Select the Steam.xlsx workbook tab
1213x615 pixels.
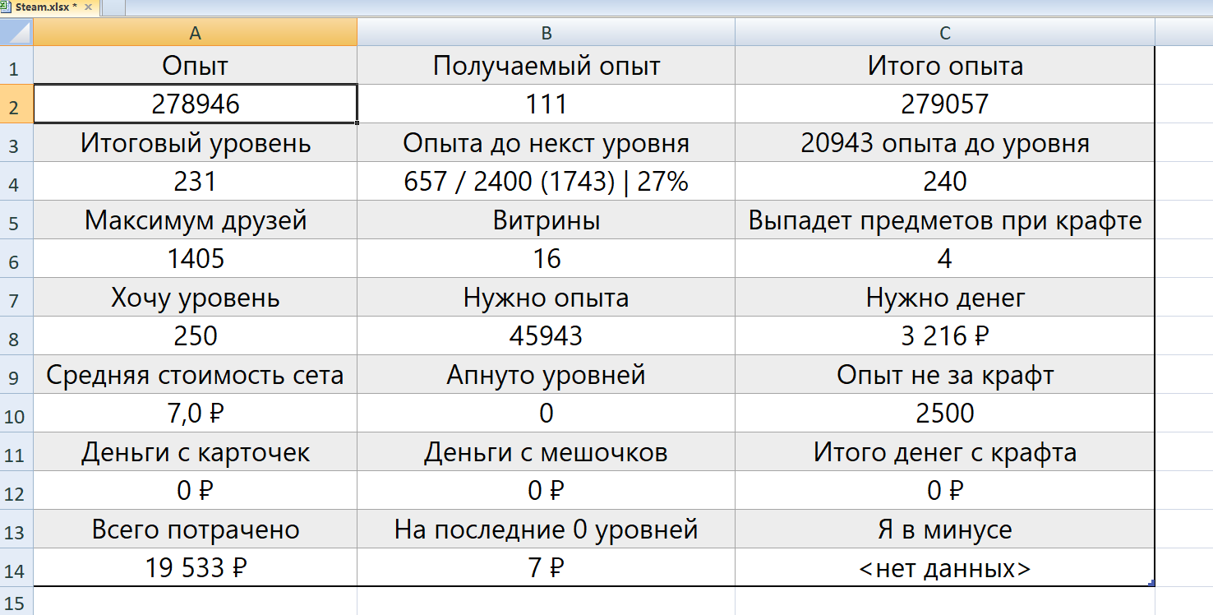pyautogui.click(x=48, y=8)
